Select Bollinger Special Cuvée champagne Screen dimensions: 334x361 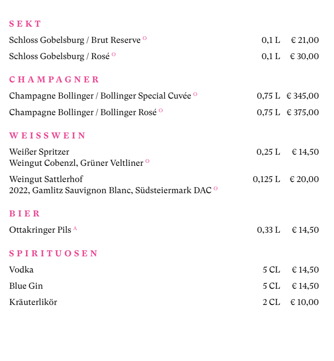click(100, 96)
